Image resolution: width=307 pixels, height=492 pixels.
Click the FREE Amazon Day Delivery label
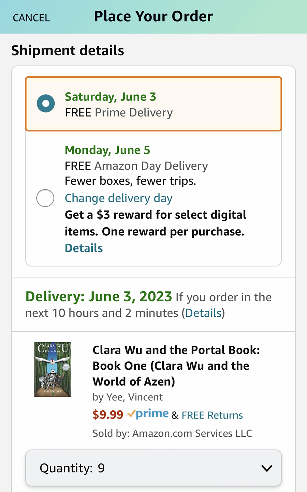click(x=136, y=166)
